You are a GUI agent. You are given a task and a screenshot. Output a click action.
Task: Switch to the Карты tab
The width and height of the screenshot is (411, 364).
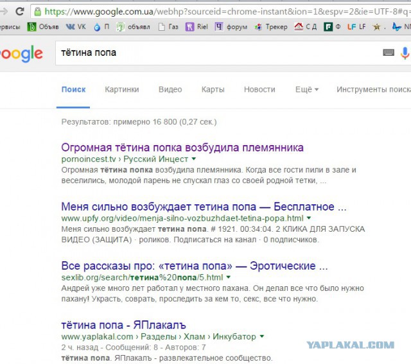click(213, 90)
